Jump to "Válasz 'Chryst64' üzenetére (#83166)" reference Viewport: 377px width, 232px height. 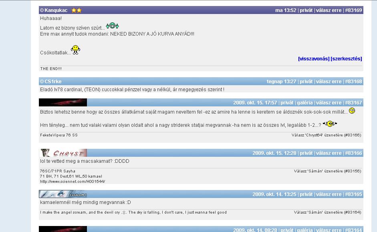point(326,135)
